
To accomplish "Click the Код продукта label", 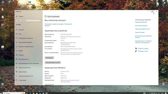I will pyautogui.click(x=49, y=46).
